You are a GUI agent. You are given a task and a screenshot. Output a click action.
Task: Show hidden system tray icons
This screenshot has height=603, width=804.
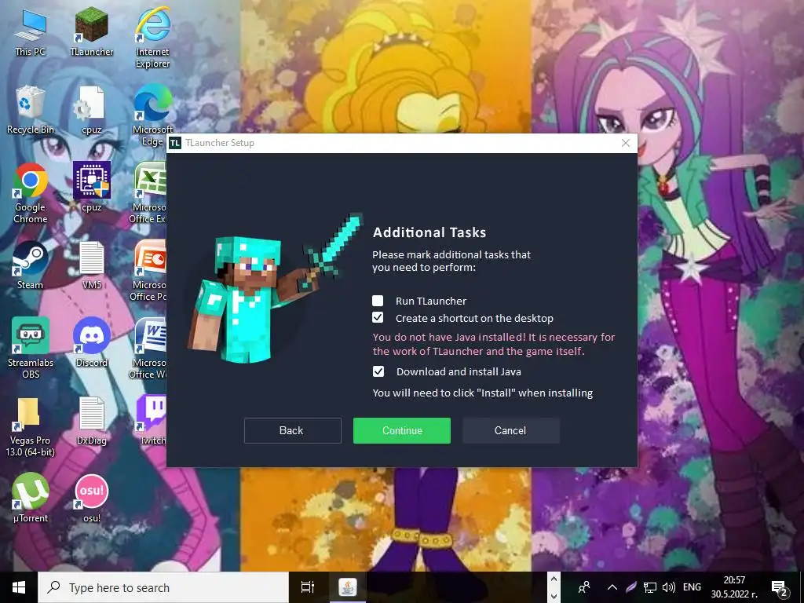tap(612, 587)
